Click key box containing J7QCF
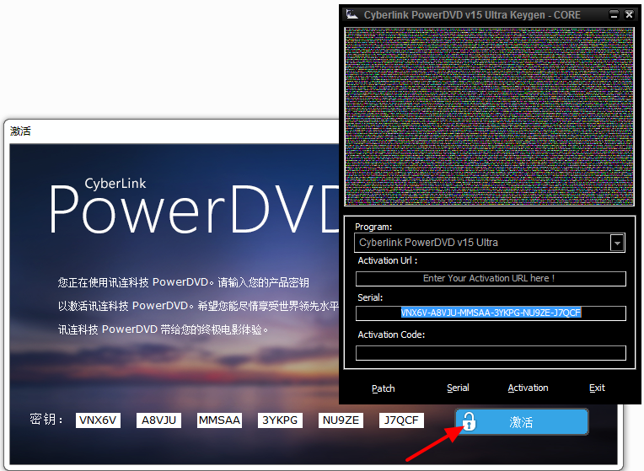The image size is (644, 471). tap(401, 420)
